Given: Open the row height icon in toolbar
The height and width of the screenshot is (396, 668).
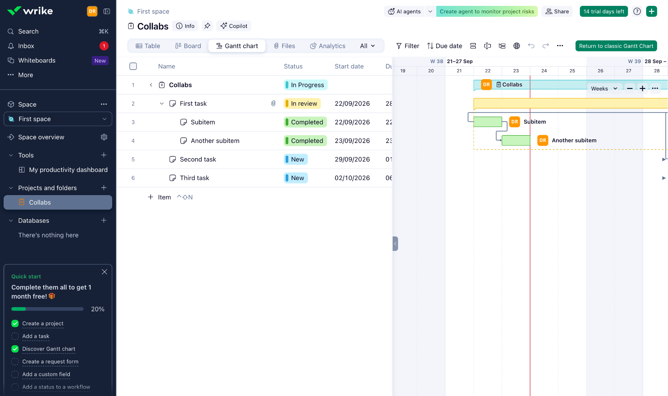Looking at the screenshot, I should point(473,46).
